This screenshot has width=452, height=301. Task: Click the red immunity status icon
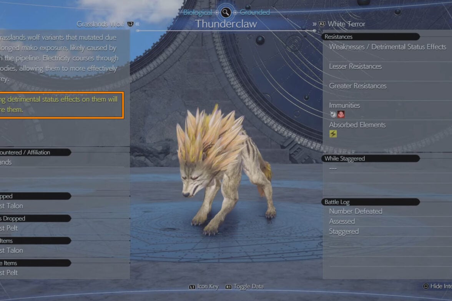point(341,114)
